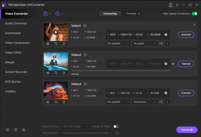Expand the Load DVD dropdown arrow

pyautogui.click(x=62, y=14)
